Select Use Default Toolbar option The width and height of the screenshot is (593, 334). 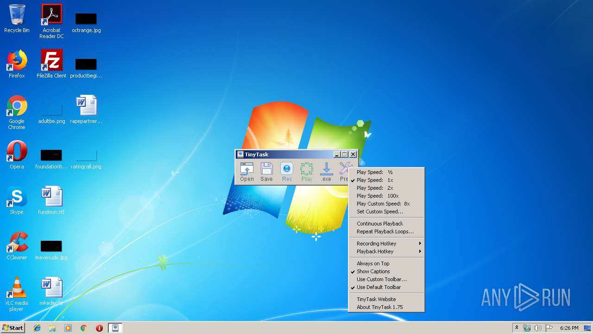[x=386, y=287]
